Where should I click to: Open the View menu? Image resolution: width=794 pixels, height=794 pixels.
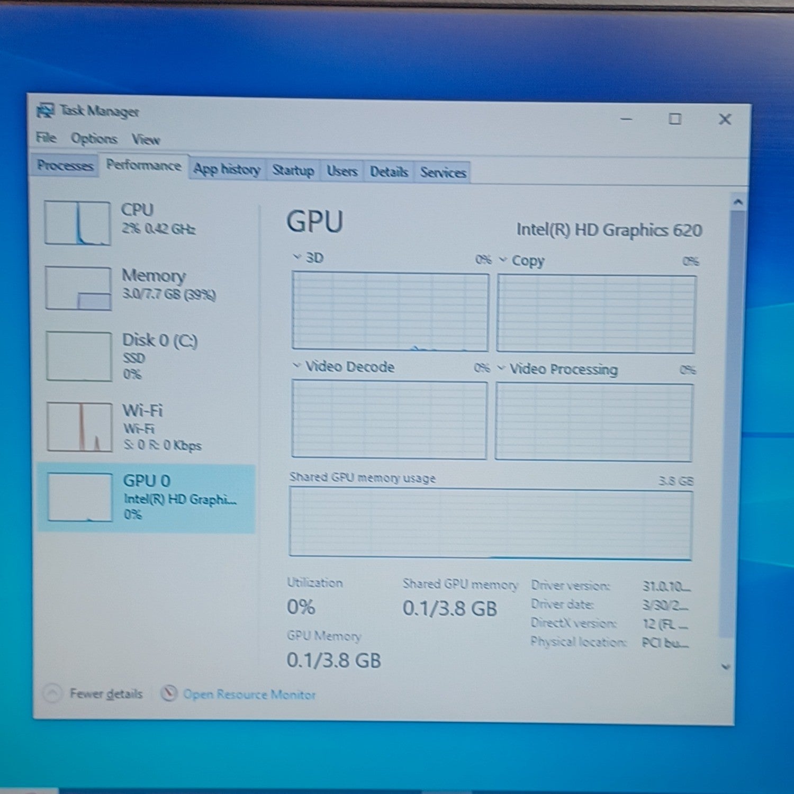click(x=146, y=140)
